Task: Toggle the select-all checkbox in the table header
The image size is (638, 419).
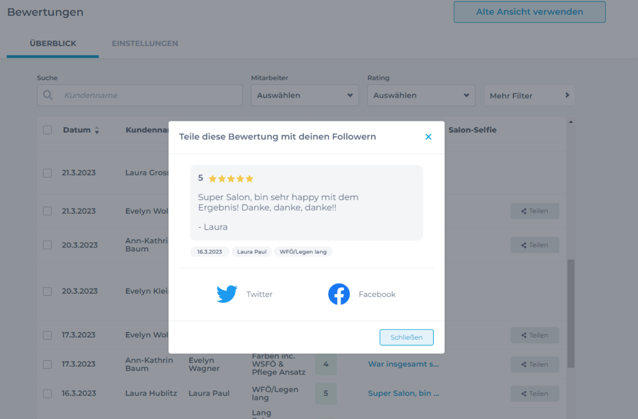Action: point(48,130)
